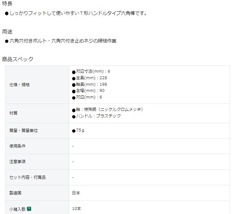Image resolution: width=240 pixels, height=214 pixels.
Task: Select the 材質 row label
Action: pyautogui.click(x=13, y=113)
